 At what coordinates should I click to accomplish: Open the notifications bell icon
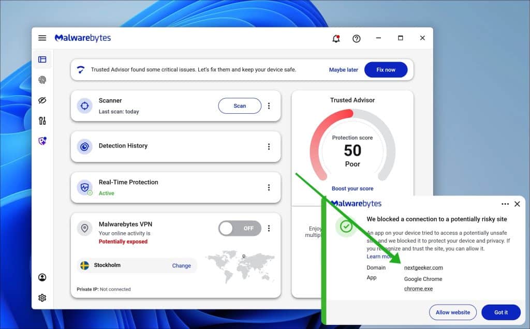click(335, 38)
